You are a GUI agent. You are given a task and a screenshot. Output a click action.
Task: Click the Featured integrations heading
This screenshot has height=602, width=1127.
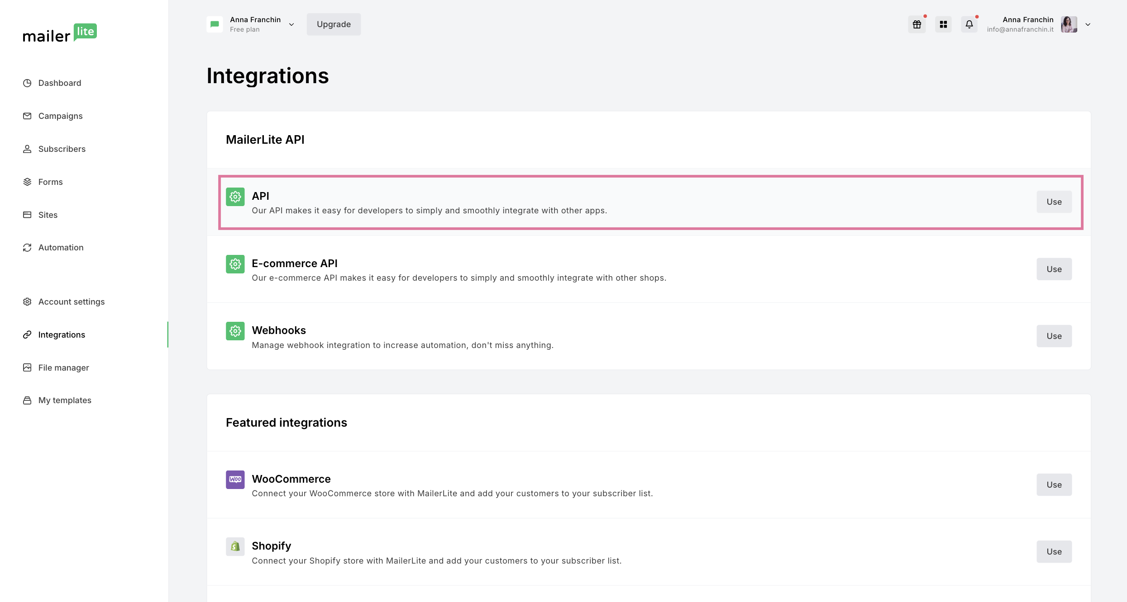point(287,423)
